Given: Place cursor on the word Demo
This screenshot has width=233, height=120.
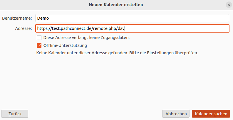Looking at the screenshot, I should (x=43, y=18).
